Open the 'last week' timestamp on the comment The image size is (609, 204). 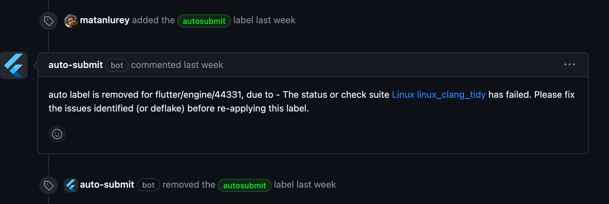click(x=203, y=65)
